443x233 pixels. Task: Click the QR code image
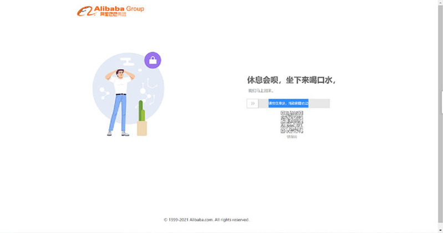point(292,122)
